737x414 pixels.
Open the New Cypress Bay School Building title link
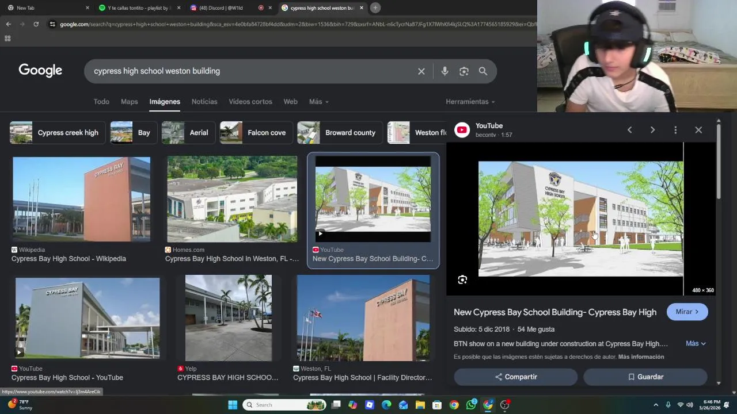pos(555,312)
